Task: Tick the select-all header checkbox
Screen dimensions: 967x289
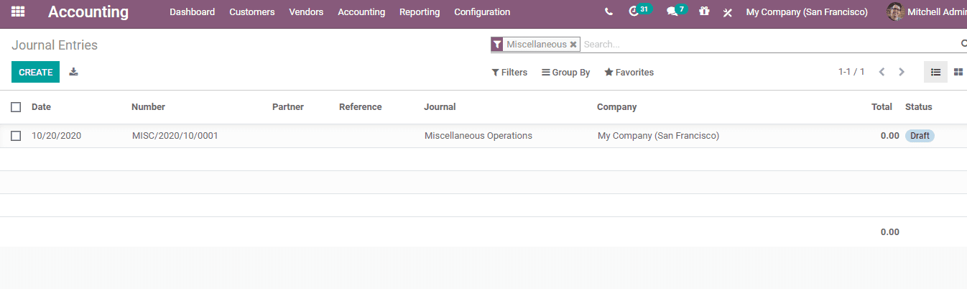Action: pyautogui.click(x=16, y=107)
